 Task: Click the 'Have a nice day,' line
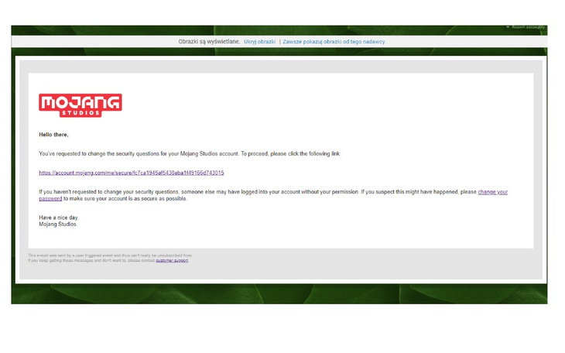point(59,218)
